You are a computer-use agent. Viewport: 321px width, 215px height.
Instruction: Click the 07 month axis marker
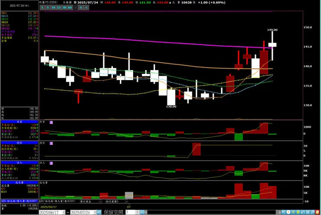coord(129,207)
